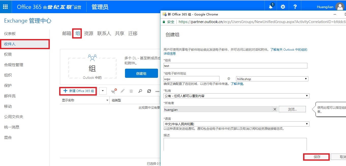This screenshot has width=346, height=166.
Task: Open the 私有 privacy dropdown
Action: pyautogui.click(x=236, y=96)
